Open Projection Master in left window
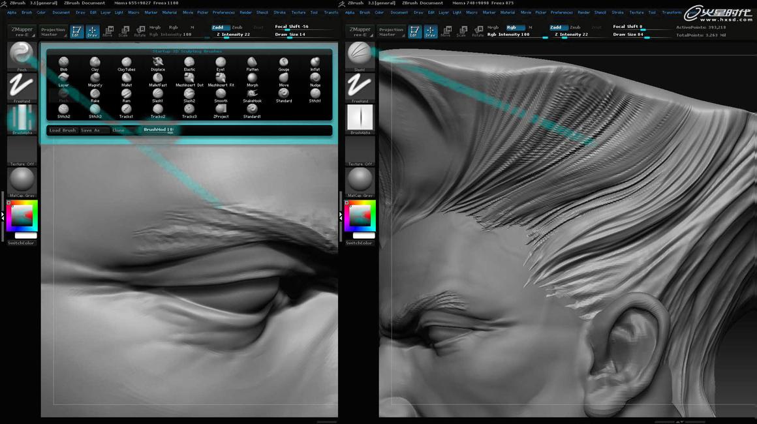This screenshot has height=424, width=757. pyautogui.click(x=53, y=32)
